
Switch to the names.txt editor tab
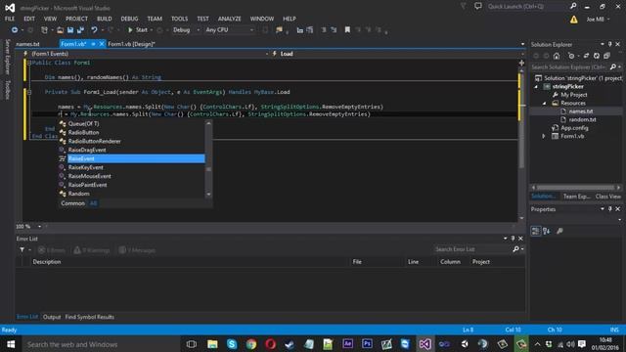(x=28, y=44)
